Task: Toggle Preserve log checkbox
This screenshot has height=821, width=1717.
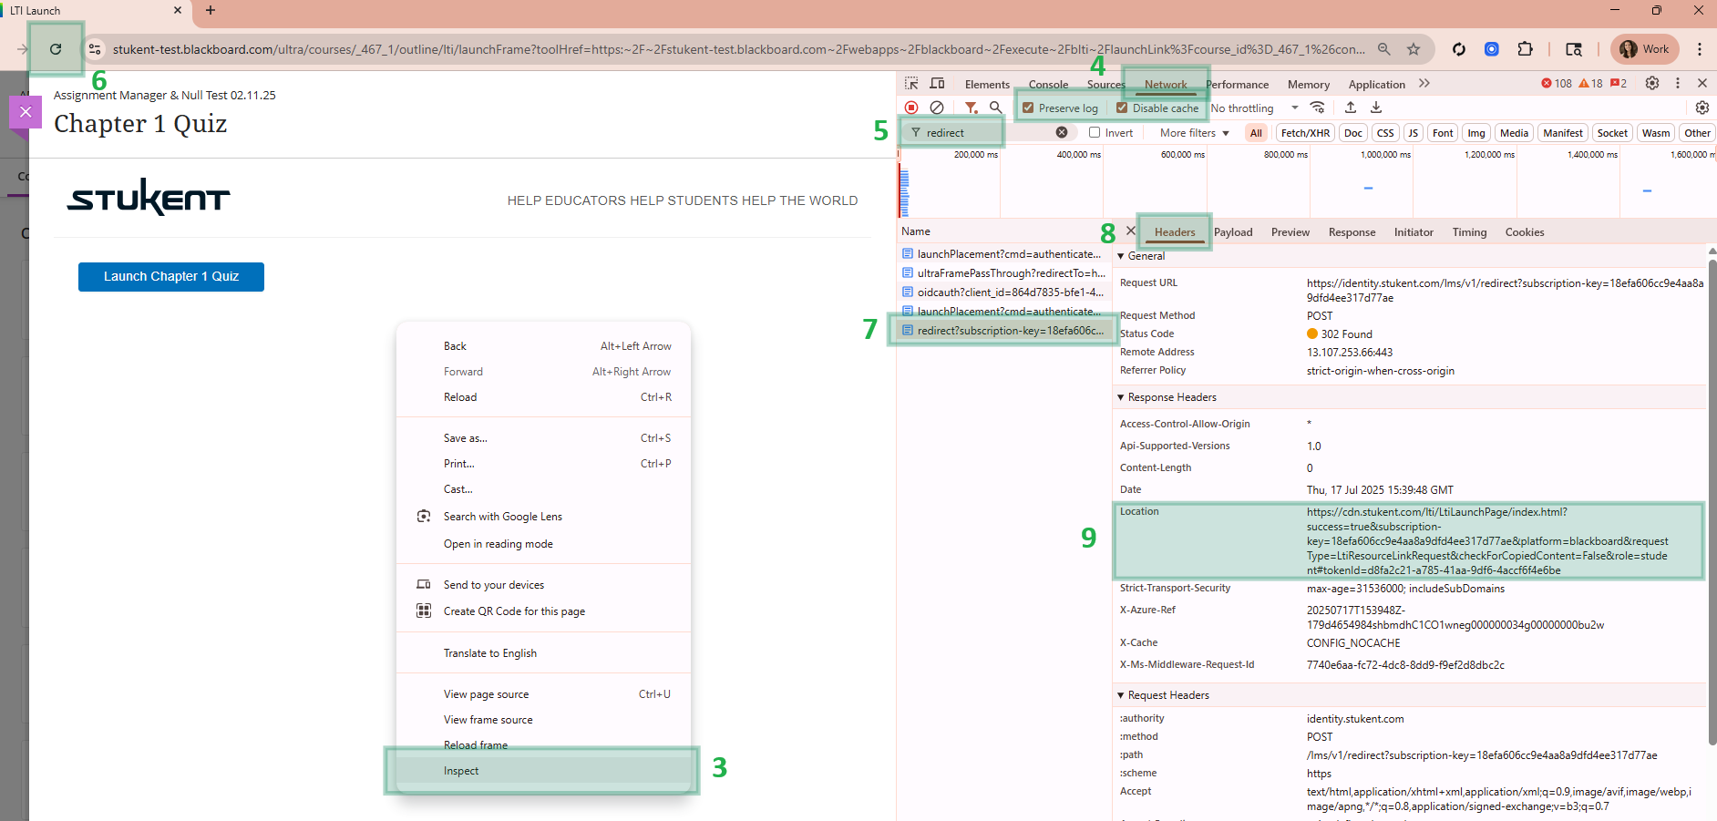Action: [x=1028, y=108]
